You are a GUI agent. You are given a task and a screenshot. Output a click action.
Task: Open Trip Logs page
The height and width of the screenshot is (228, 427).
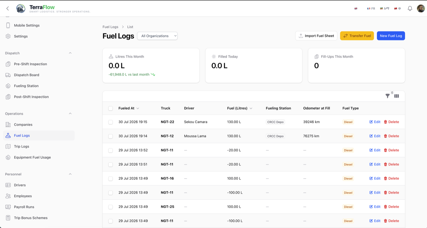click(x=39, y=146)
